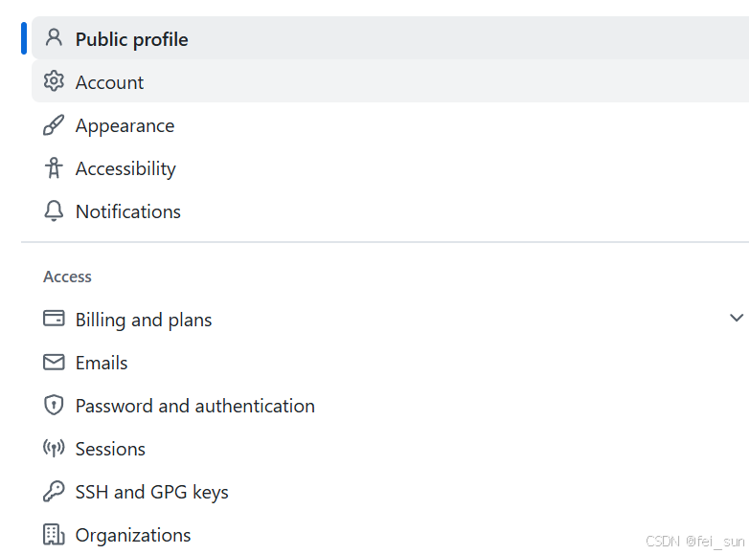Select the Emails settings entry
The height and width of the screenshot is (554, 749).
tap(102, 363)
